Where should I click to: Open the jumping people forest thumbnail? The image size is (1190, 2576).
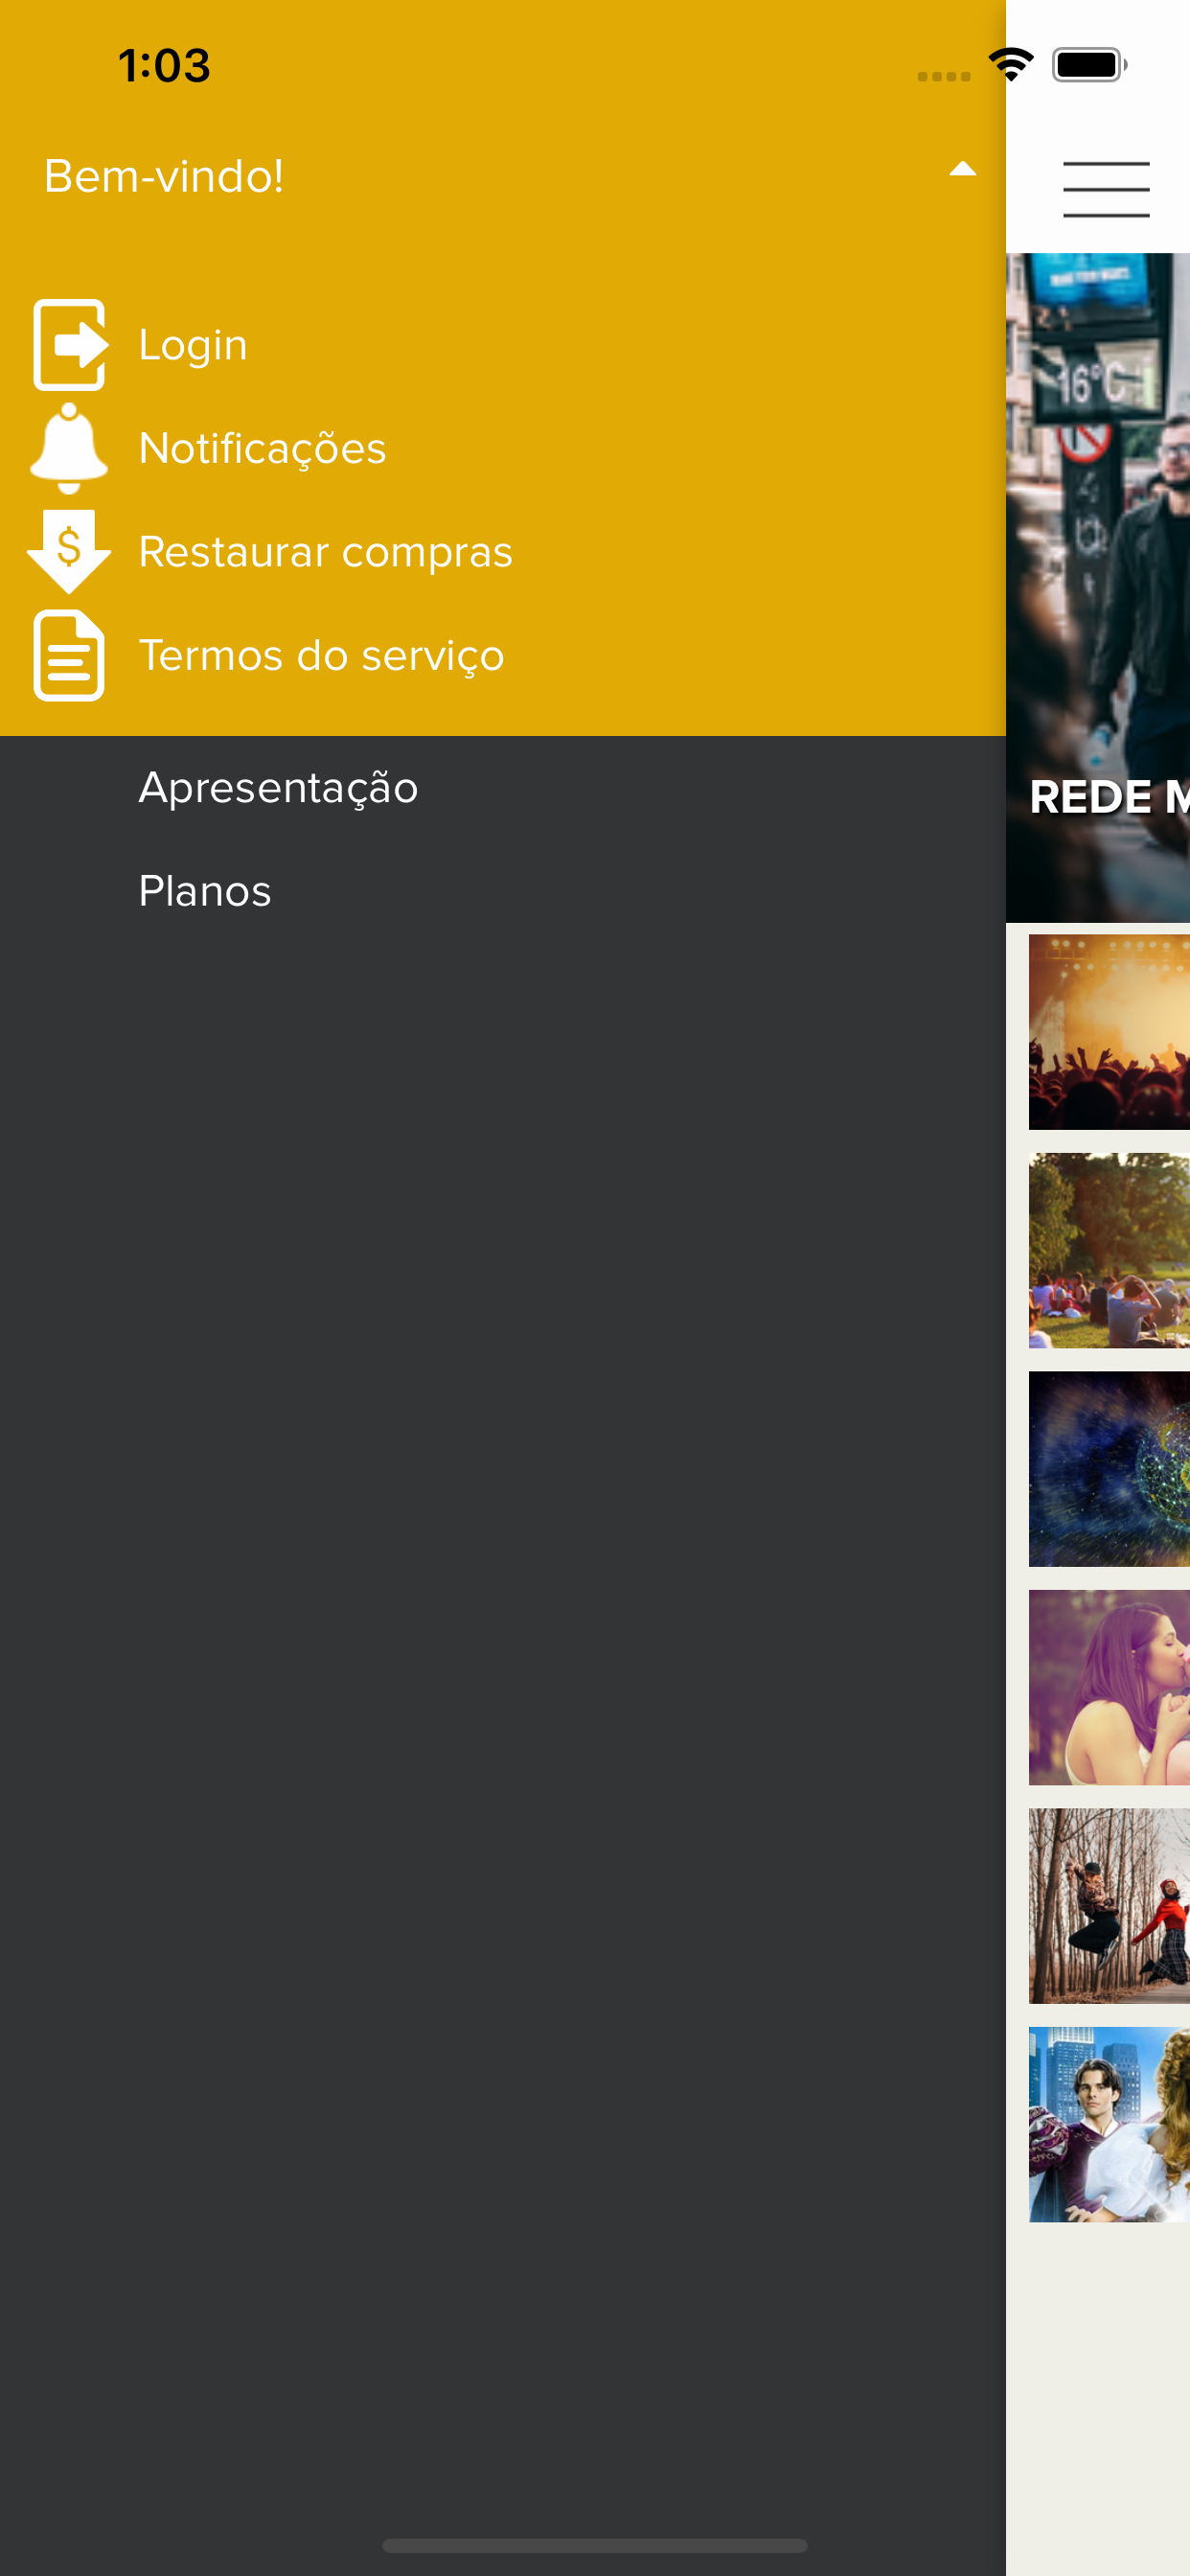click(x=1109, y=1906)
